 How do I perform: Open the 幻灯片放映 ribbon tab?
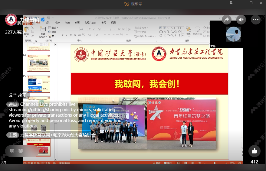[90, 22]
